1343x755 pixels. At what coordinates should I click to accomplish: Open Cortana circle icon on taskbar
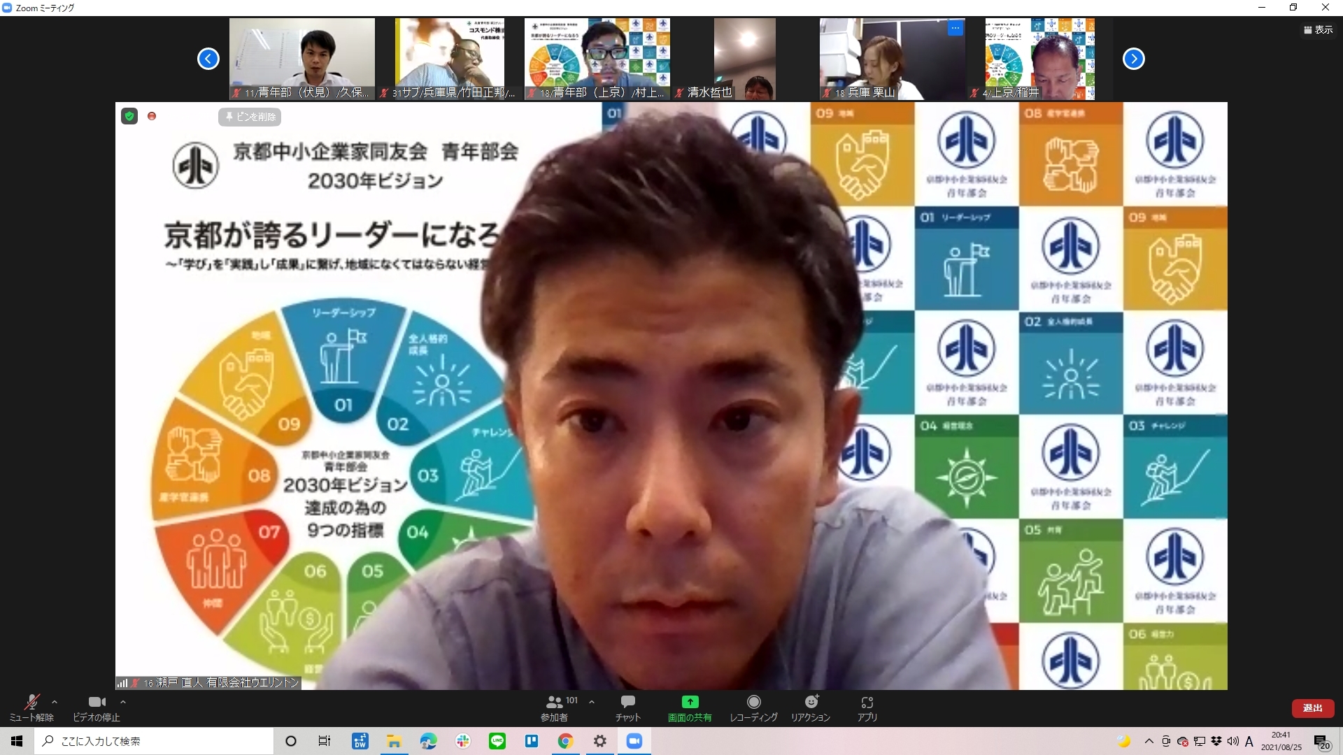click(x=291, y=741)
